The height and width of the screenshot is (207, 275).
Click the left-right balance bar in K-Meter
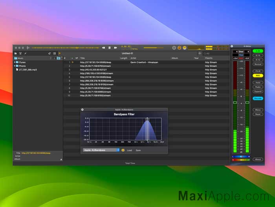pos(241,157)
